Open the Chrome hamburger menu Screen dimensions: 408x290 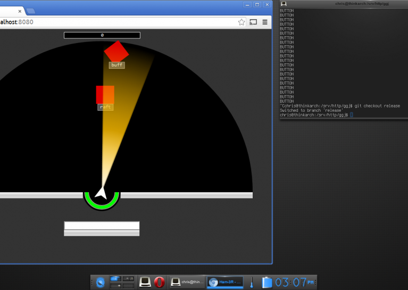tap(265, 22)
